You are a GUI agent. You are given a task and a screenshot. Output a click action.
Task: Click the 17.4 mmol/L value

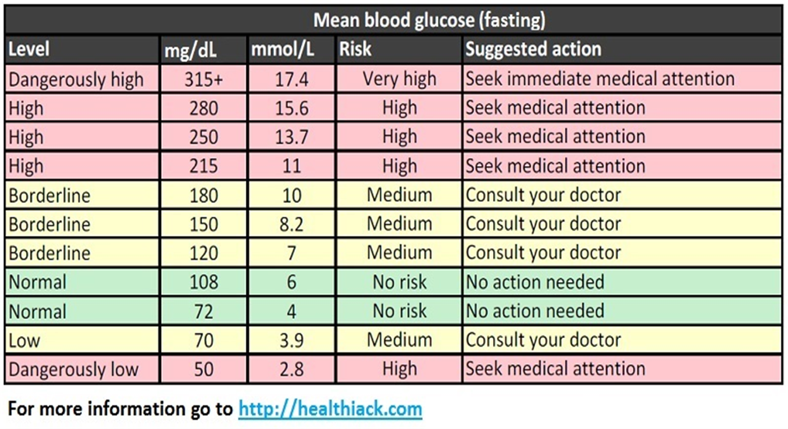[x=291, y=79]
